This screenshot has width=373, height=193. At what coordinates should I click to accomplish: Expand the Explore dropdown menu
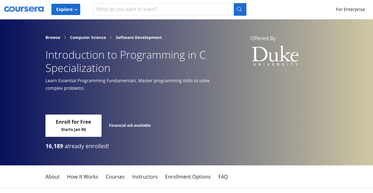point(66,9)
